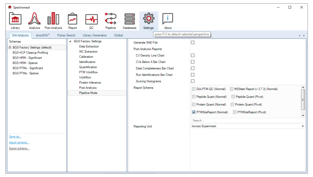Switch to the Global tab
The height and width of the screenshot is (177, 313).
(x=118, y=35)
